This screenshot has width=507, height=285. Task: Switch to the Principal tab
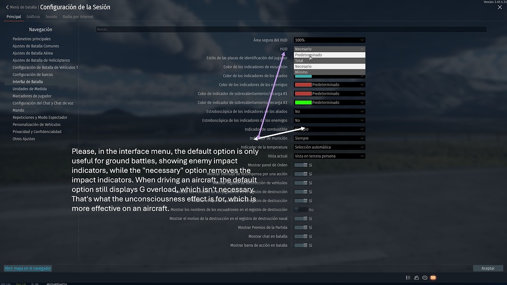[x=14, y=17]
